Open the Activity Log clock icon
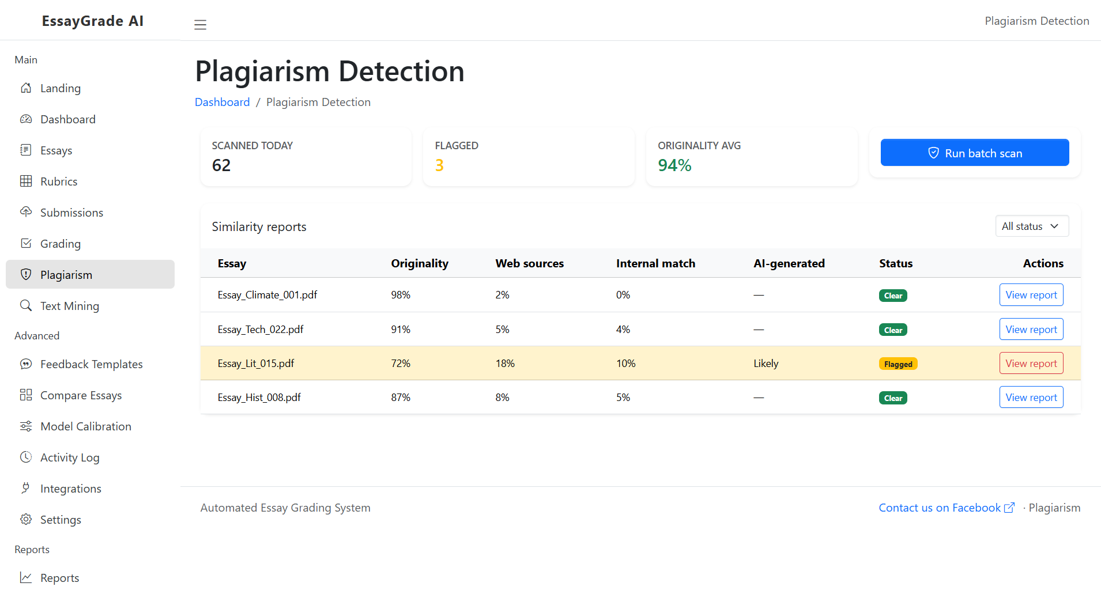Screen dimensions: 1101x594 coord(26,457)
